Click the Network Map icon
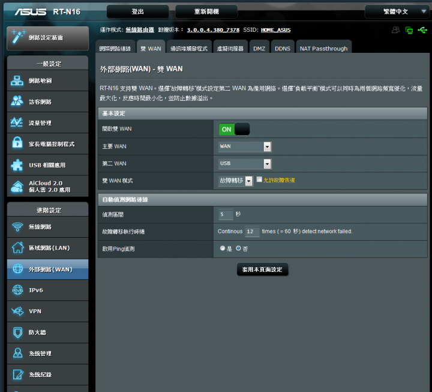The height and width of the screenshot is (392, 432). (x=17, y=81)
